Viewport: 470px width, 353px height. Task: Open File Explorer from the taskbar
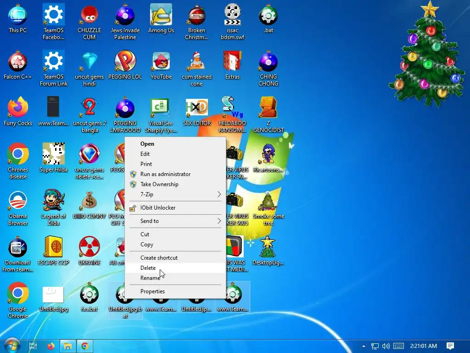[x=68, y=346]
